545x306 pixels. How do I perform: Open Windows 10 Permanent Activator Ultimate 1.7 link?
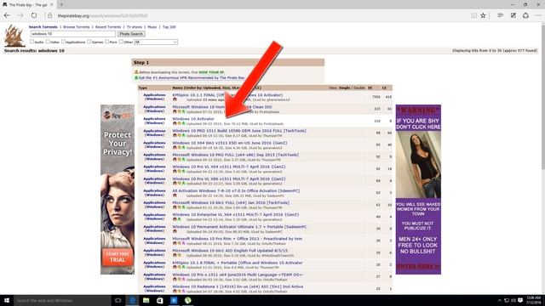[239, 227]
